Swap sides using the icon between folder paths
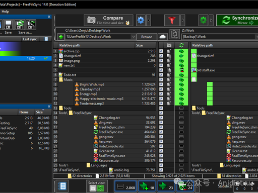 pos(174,34)
